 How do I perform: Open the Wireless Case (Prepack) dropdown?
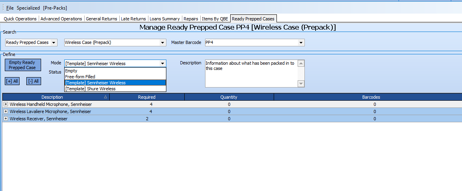point(162,42)
